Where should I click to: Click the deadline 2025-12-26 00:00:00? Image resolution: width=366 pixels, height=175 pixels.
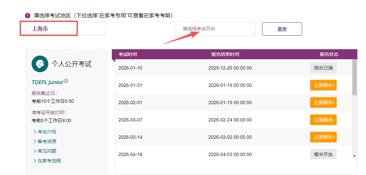230,68
